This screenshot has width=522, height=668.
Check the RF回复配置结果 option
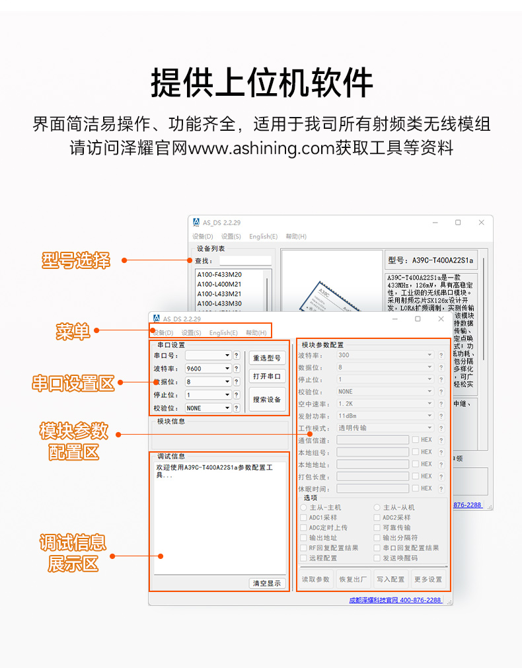[303, 548]
